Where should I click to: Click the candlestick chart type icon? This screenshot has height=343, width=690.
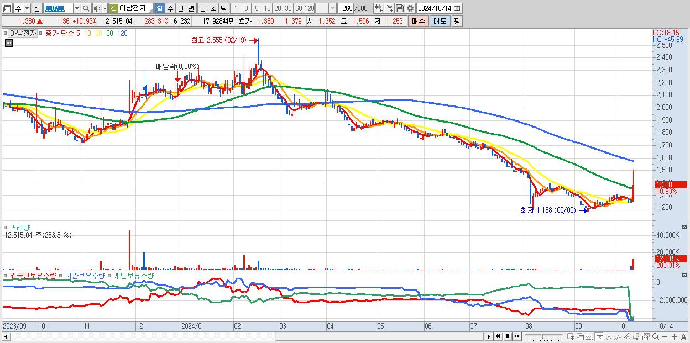[379, 8]
